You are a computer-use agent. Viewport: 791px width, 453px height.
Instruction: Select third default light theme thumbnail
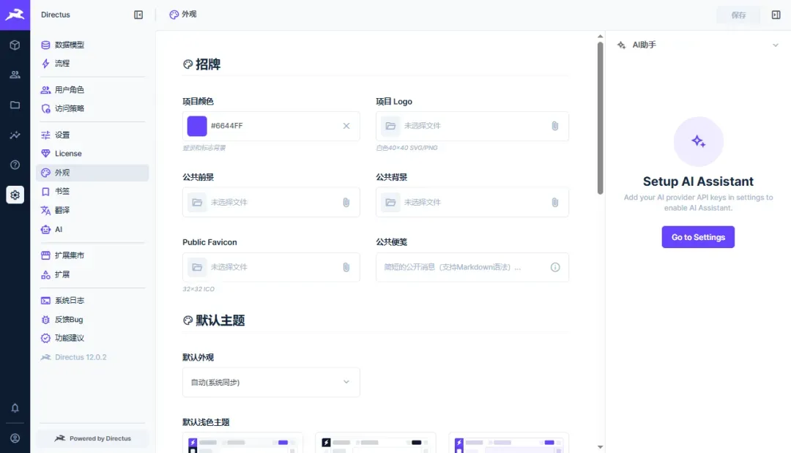click(509, 443)
